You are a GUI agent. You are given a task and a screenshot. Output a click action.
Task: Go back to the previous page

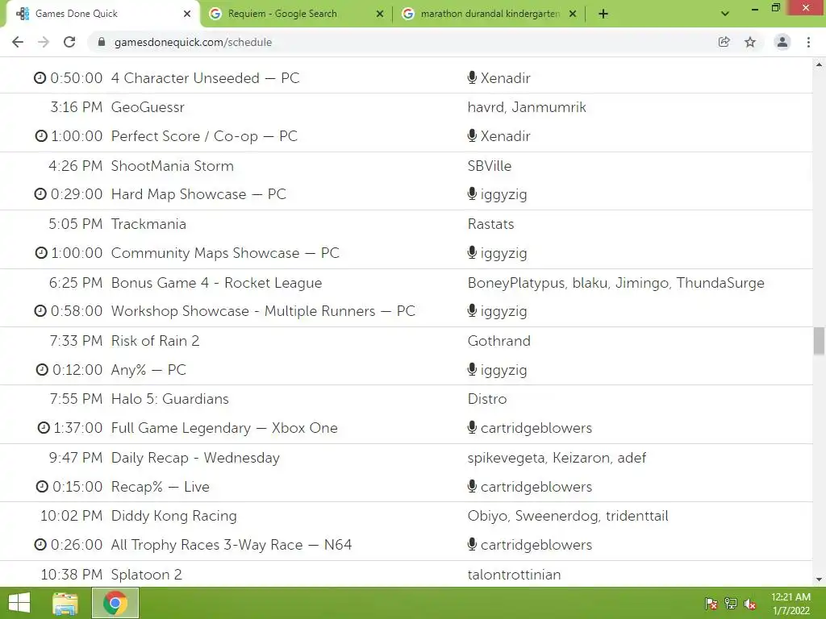(x=18, y=42)
